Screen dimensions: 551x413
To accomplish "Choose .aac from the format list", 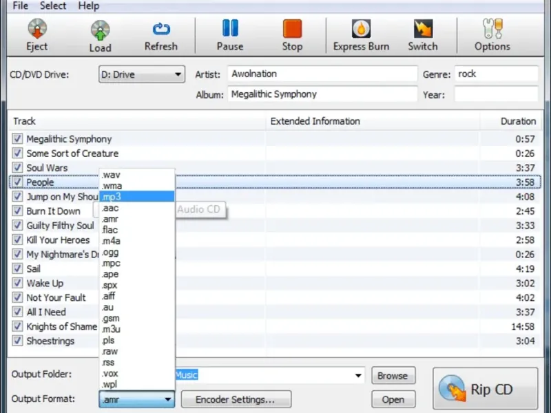I will point(137,208).
